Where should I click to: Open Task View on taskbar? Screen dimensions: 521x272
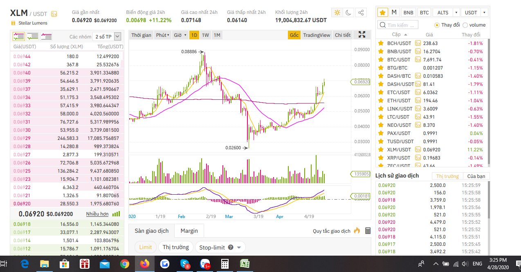point(4,264)
